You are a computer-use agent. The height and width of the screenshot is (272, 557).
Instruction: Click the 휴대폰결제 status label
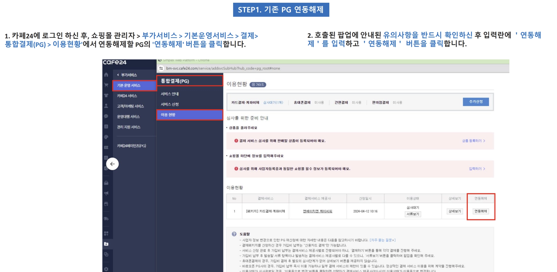click(x=302, y=102)
